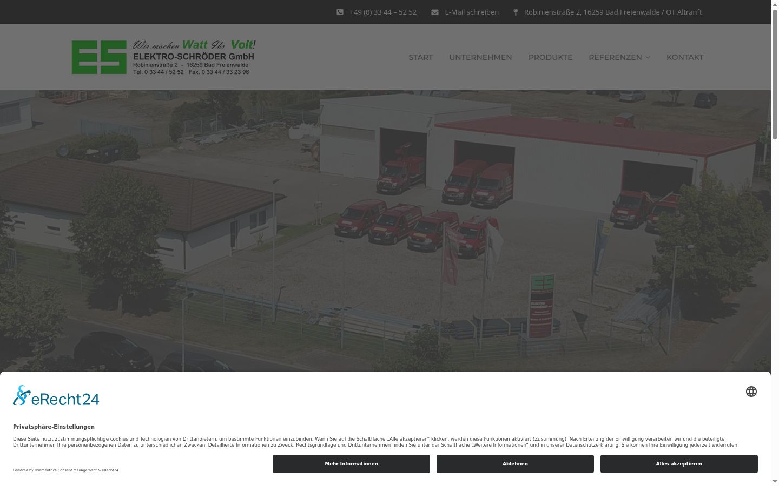Click the Elektro-Schröder ES logo
Screen dimensions: 779x486
pyautogui.click(x=163, y=57)
